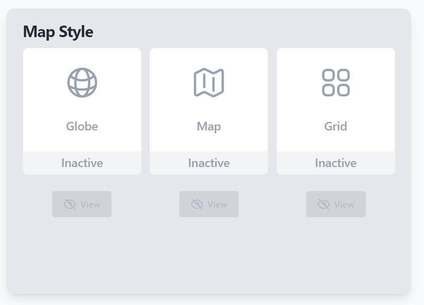424x305 pixels.
Task: Click the "Map Style" heading
Action: click(58, 32)
